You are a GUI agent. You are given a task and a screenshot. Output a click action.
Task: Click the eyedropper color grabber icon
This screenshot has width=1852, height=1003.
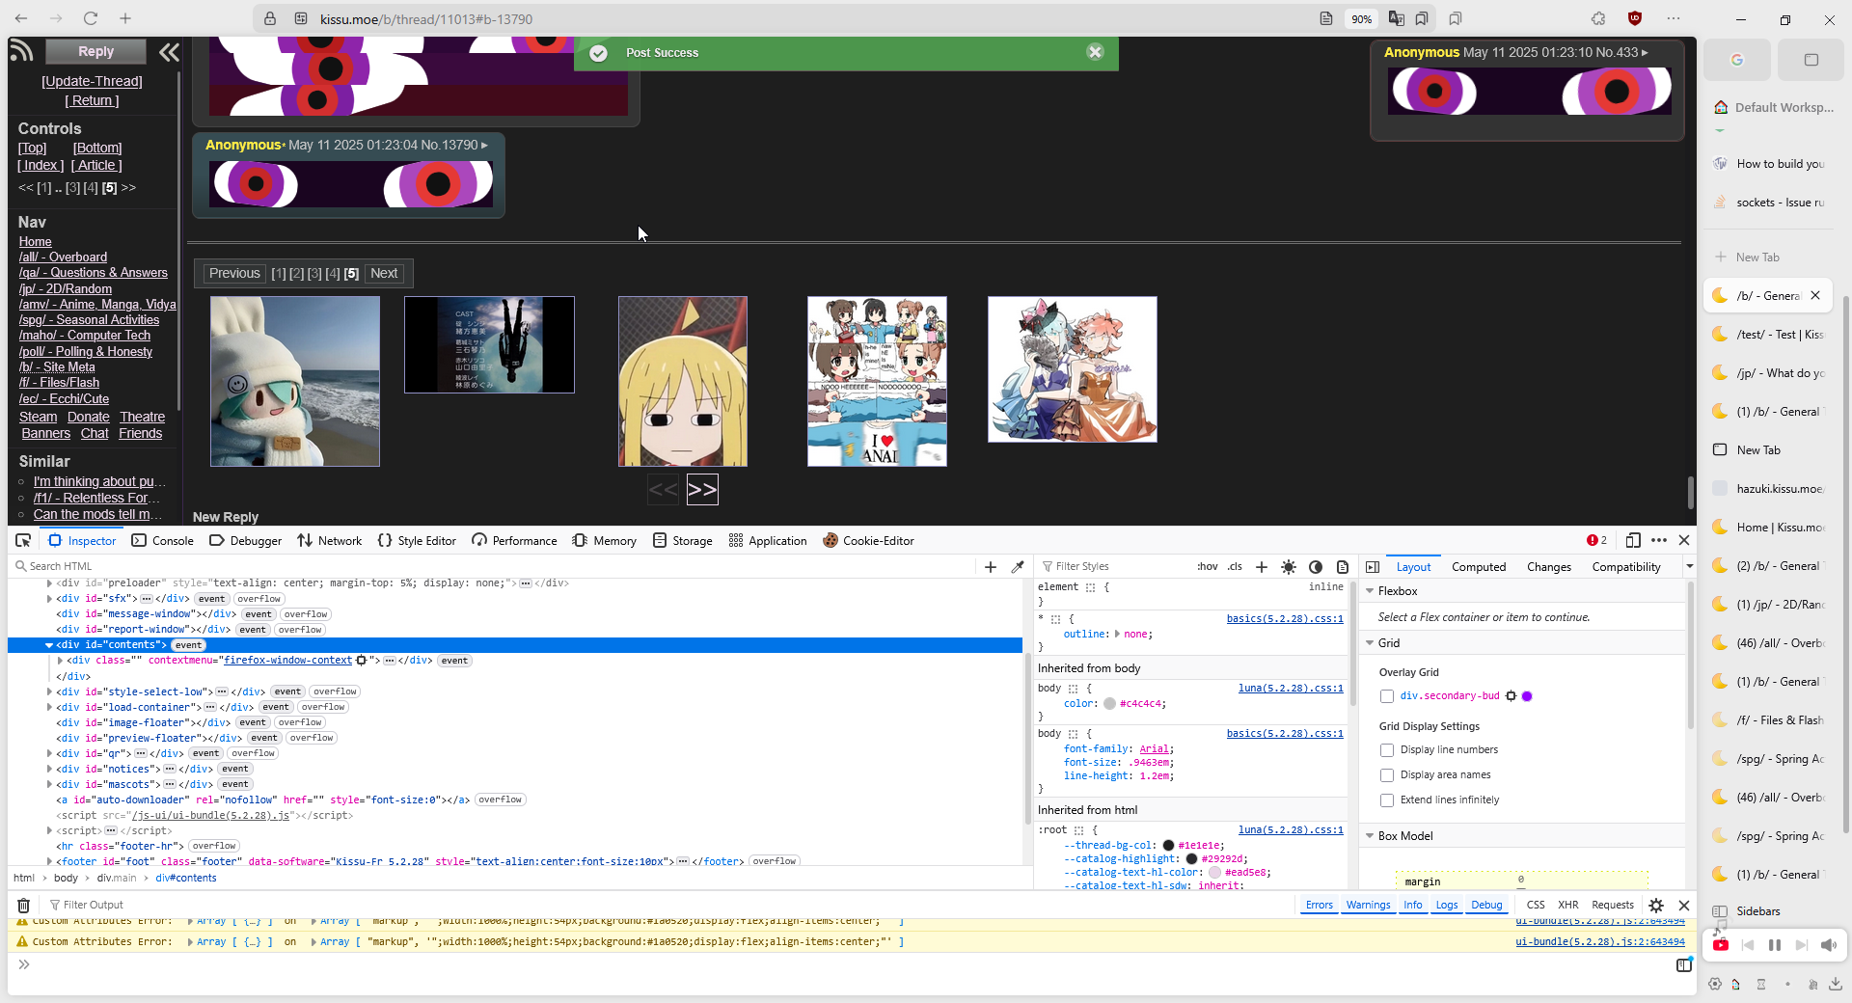1017,567
